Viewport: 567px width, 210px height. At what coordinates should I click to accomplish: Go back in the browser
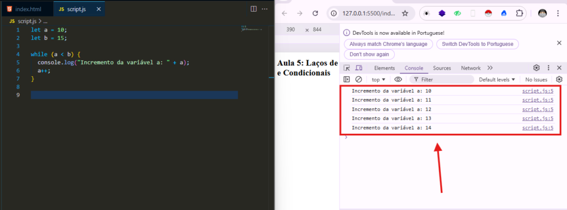click(x=285, y=13)
